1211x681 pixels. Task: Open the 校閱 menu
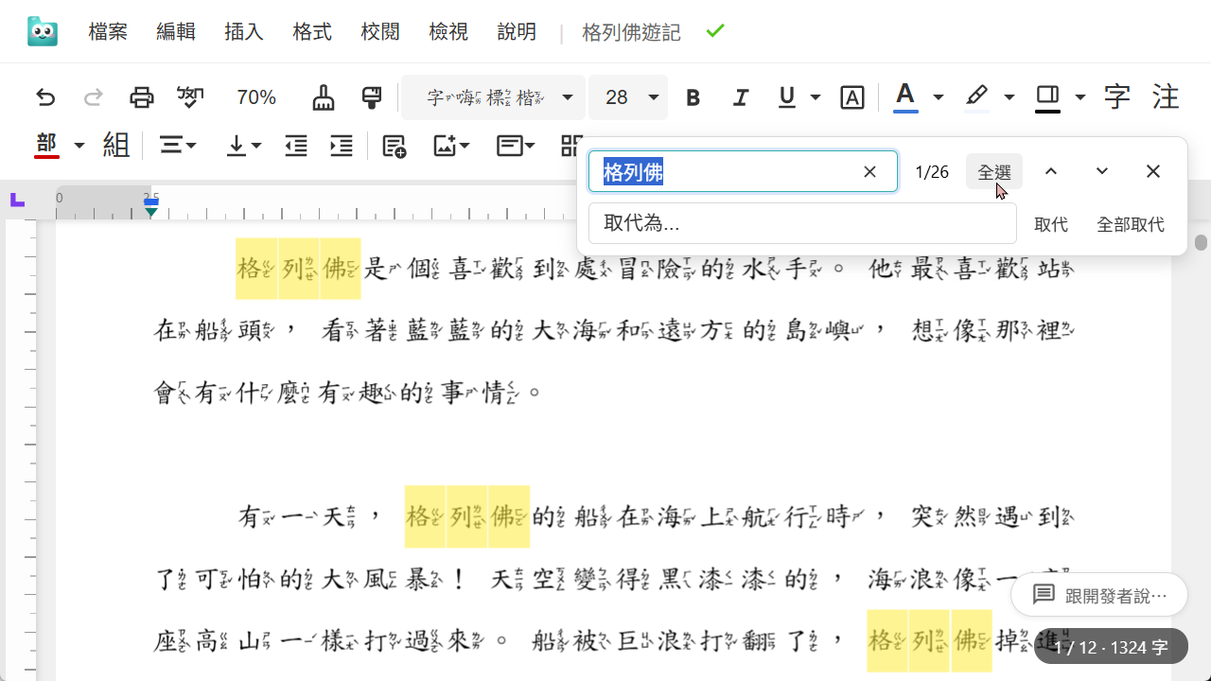click(x=380, y=32)
